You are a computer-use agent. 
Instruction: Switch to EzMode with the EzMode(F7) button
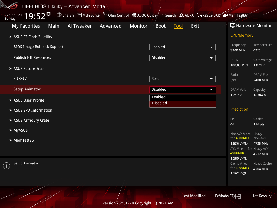[x=228, y=196]
